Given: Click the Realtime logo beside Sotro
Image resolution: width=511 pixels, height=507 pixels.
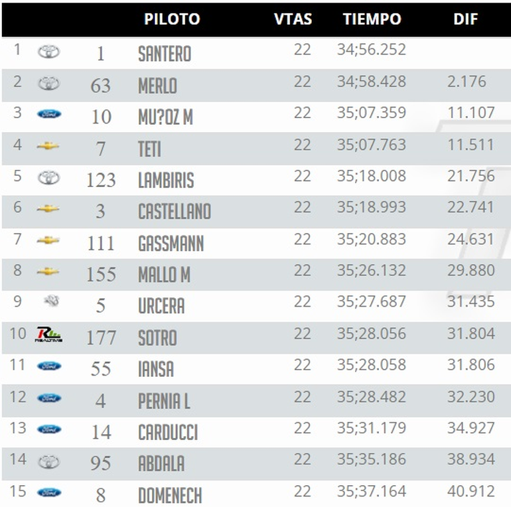Looking at the screenshot, I should point(48,335).
